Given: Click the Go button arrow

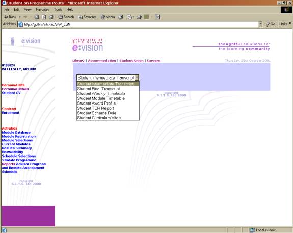Looking at the screenshot, I should (271, 24).
